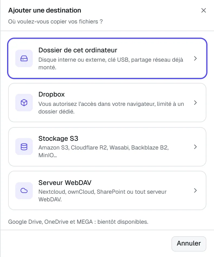Click 'Vous autorisez l'accès' Dropbox description
214x257 pixels.
111,108
